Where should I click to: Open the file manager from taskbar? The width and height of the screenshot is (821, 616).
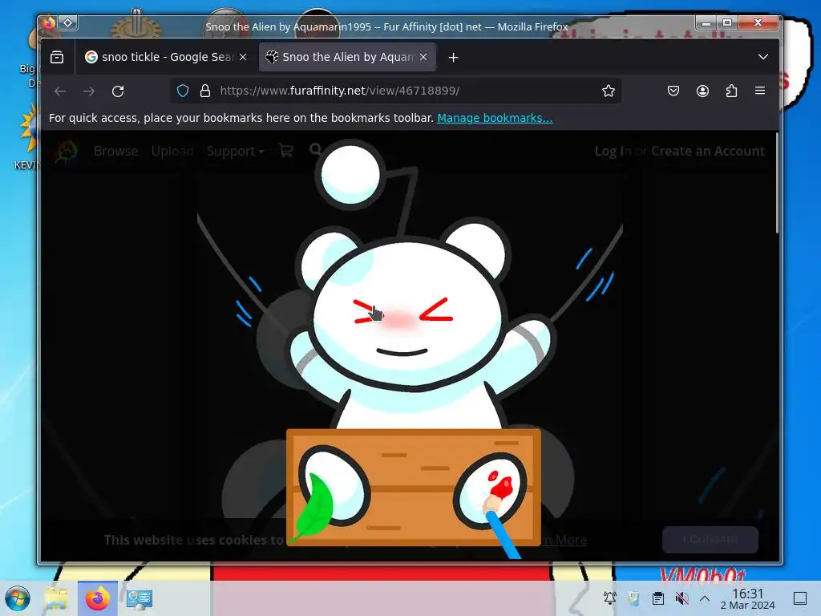tap(56, 598)
